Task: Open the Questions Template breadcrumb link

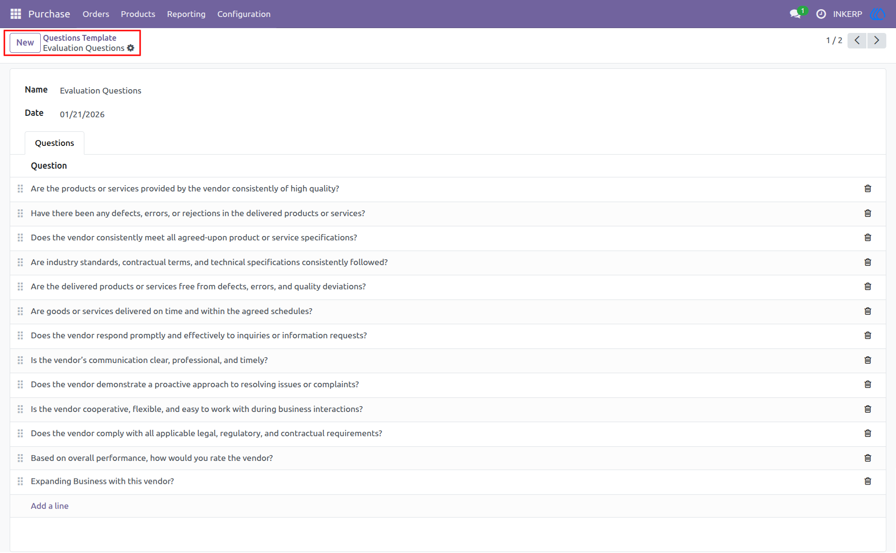Action: [x=80, y=38]
